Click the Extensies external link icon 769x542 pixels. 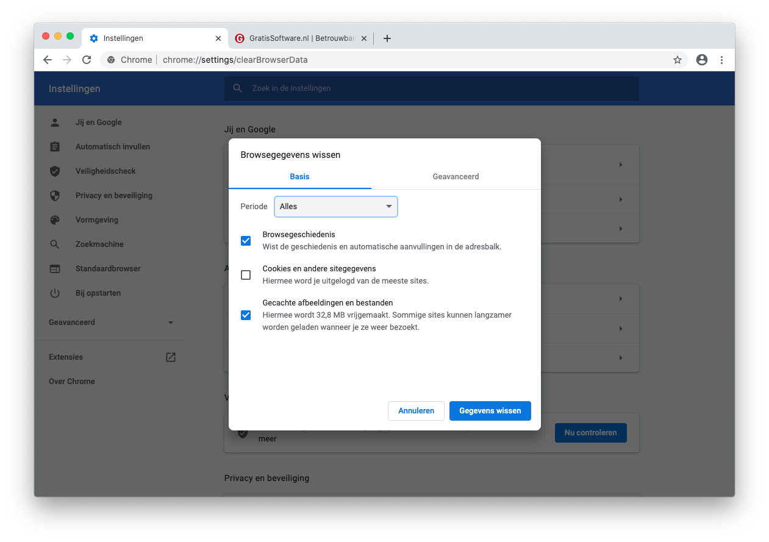(171, 357)
